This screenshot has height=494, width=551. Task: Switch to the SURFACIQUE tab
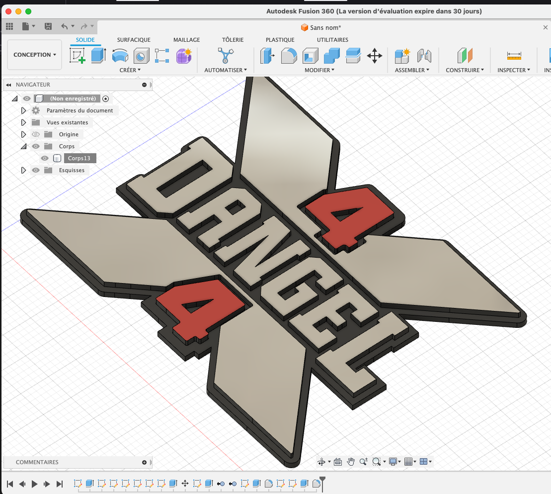point(134,40)
